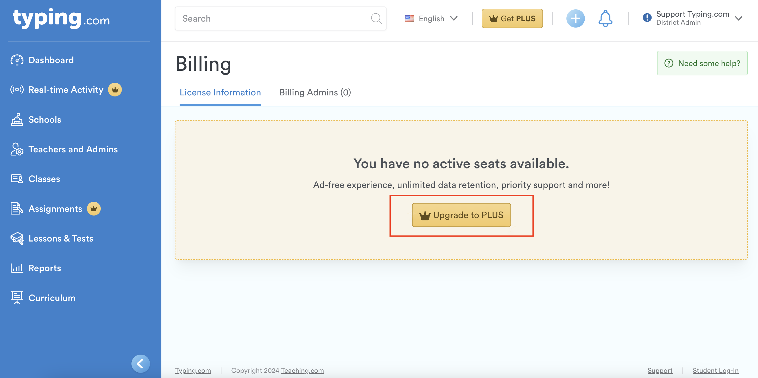Click the blue plus add button
Screen dimensions: 758x378
coord(575,18)
